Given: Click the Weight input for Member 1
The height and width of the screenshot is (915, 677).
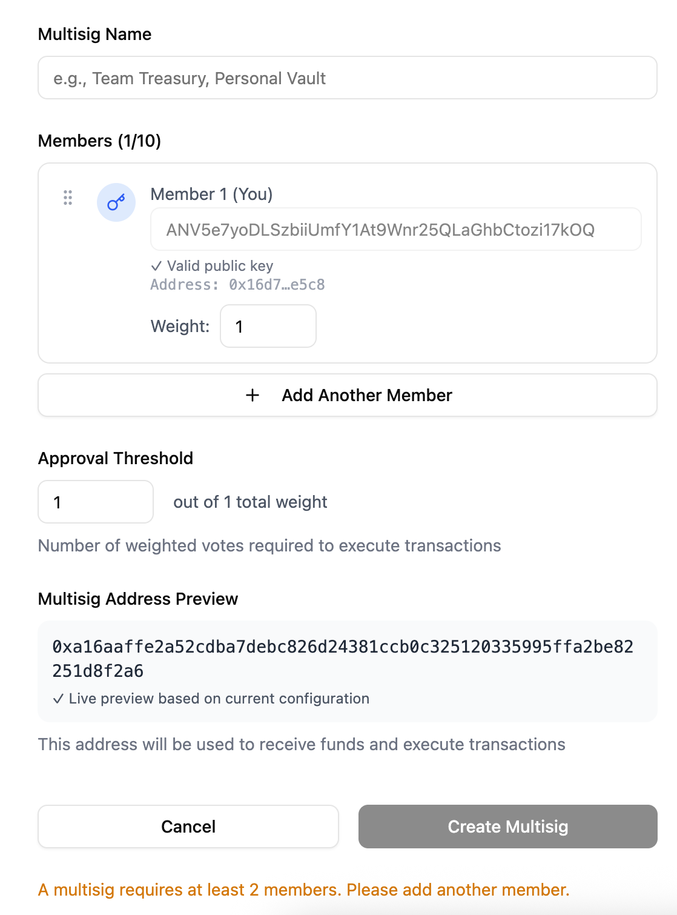Looking at the screenshot, I should pyautogui.click(x=268, y=326).
